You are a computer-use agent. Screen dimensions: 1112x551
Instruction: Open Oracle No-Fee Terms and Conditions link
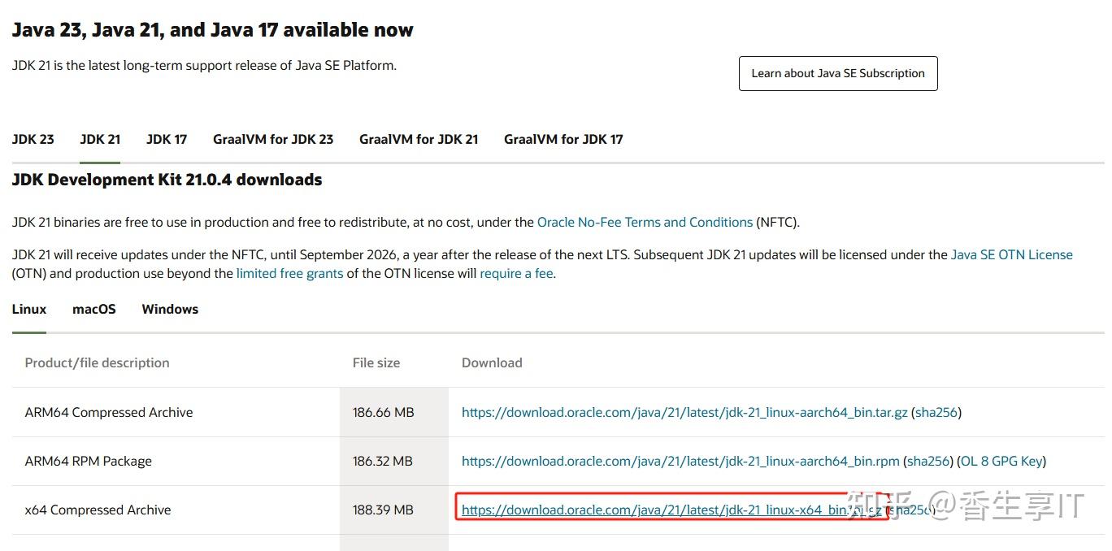645,222
